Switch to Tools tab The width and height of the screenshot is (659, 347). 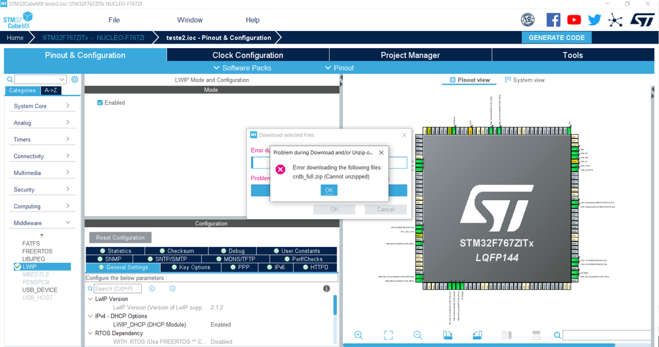573,55
